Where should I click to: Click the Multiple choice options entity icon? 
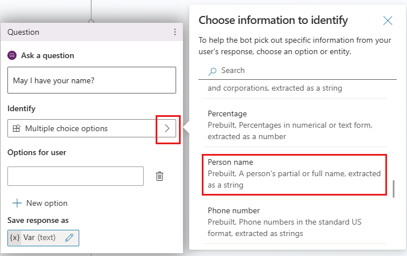tap(17, 129)
